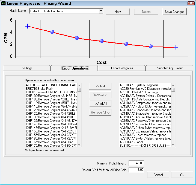The height and width of the screenshot is (185, 196).
Task: Switch to the Labor Categories tab
Action: (x=122, y=68)
